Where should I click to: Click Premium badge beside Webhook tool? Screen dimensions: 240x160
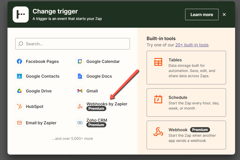(x=200, y=130)
